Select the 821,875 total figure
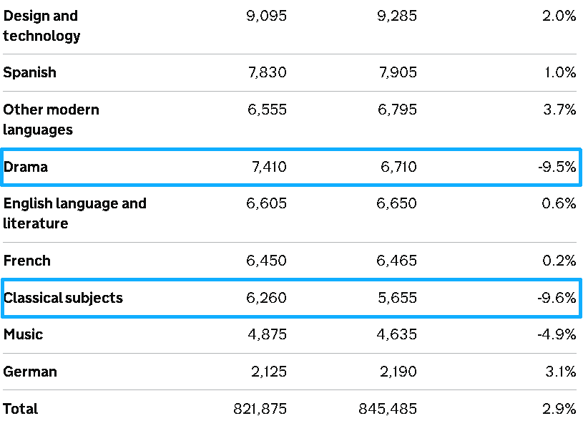Viewport: 583px width, 426px height. 260,409
